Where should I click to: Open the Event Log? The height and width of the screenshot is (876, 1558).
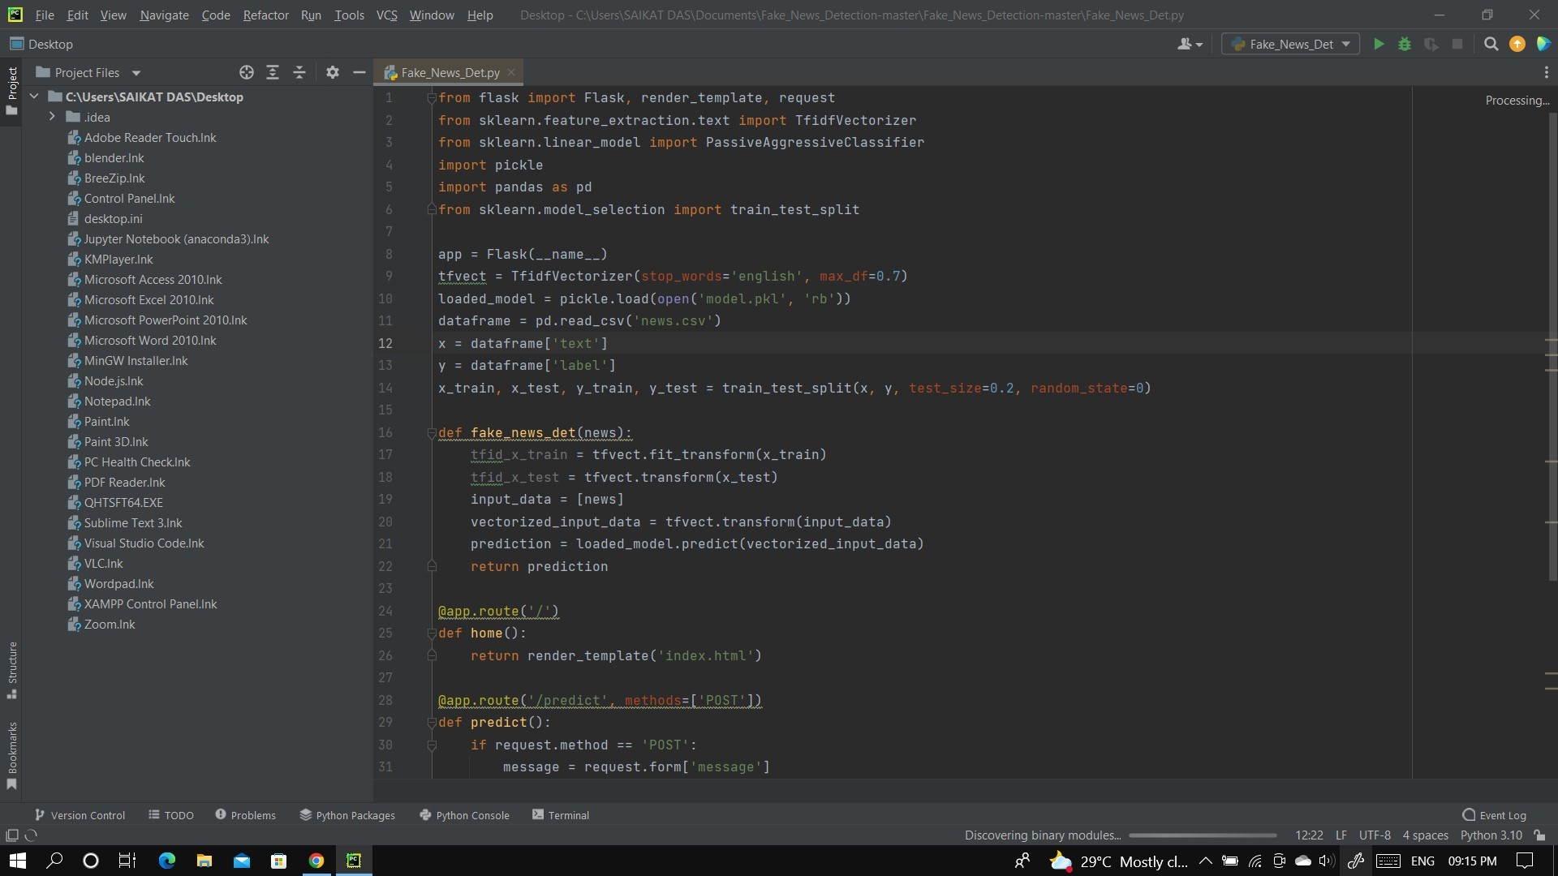click(1494, 815)
